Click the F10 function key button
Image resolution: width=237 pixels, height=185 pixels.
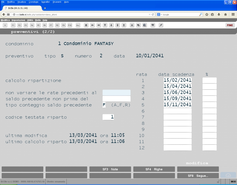[x=70, y=25]
